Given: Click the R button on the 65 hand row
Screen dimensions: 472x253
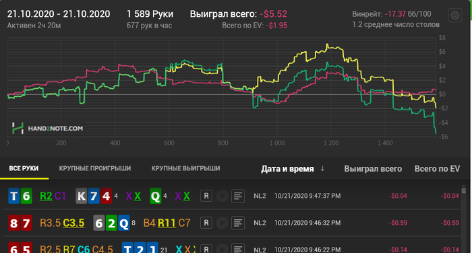Looking at the screenshot, I should tap(206, 249).
